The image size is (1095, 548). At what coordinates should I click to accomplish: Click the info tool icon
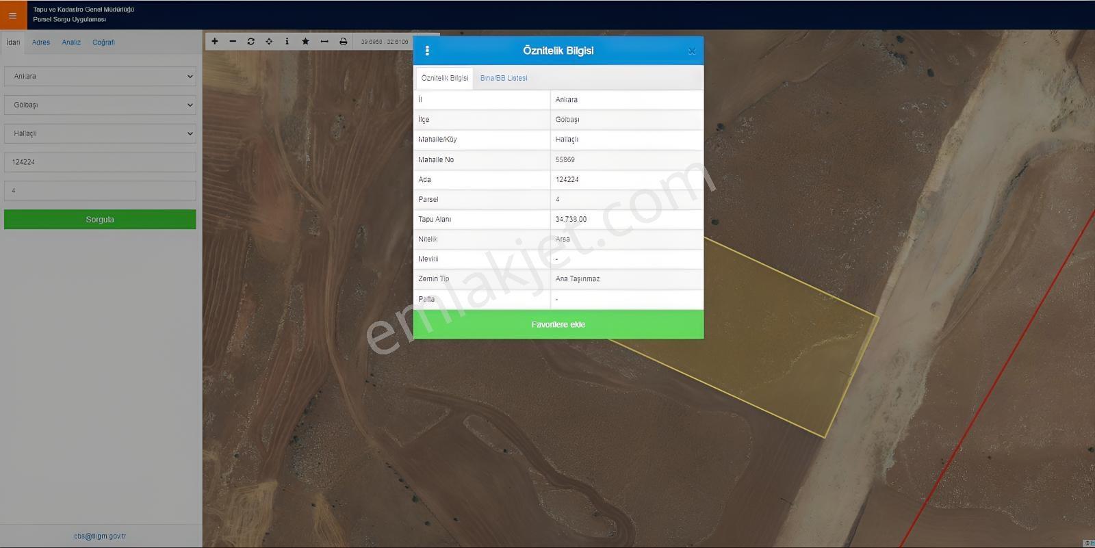tap(287, 42)
